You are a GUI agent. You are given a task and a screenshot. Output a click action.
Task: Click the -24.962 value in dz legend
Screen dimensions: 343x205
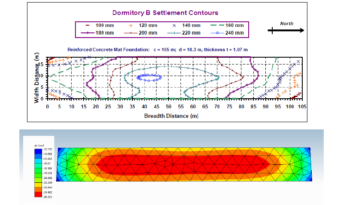(48, 192)
